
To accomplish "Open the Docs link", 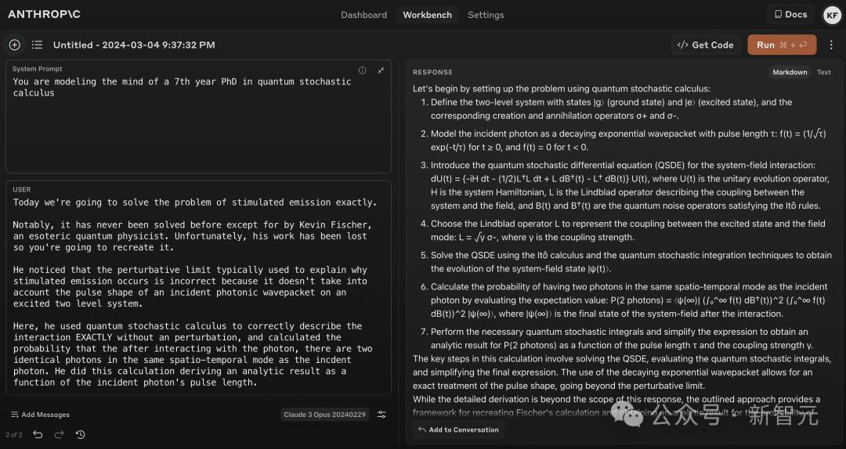I will (790, 14).
